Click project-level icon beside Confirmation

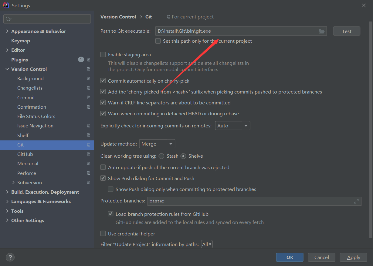point(88,107)
